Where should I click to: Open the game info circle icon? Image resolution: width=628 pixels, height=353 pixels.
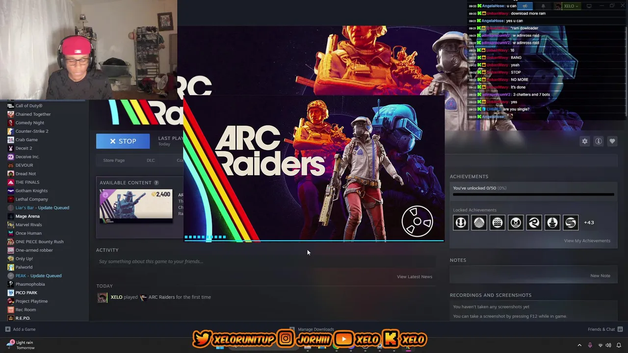[x=599, y=141]
